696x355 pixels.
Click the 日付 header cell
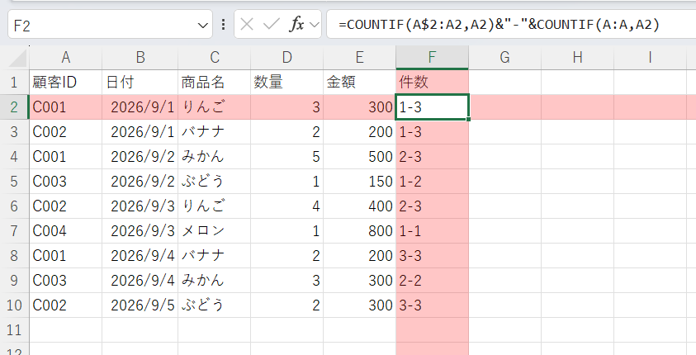point(140,82)
